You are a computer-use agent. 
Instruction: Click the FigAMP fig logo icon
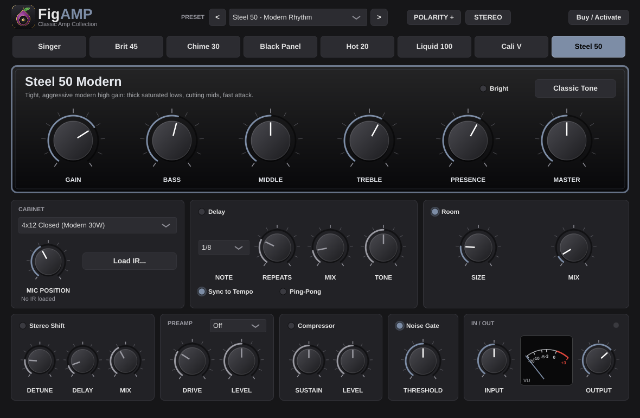tap(23, 17)
